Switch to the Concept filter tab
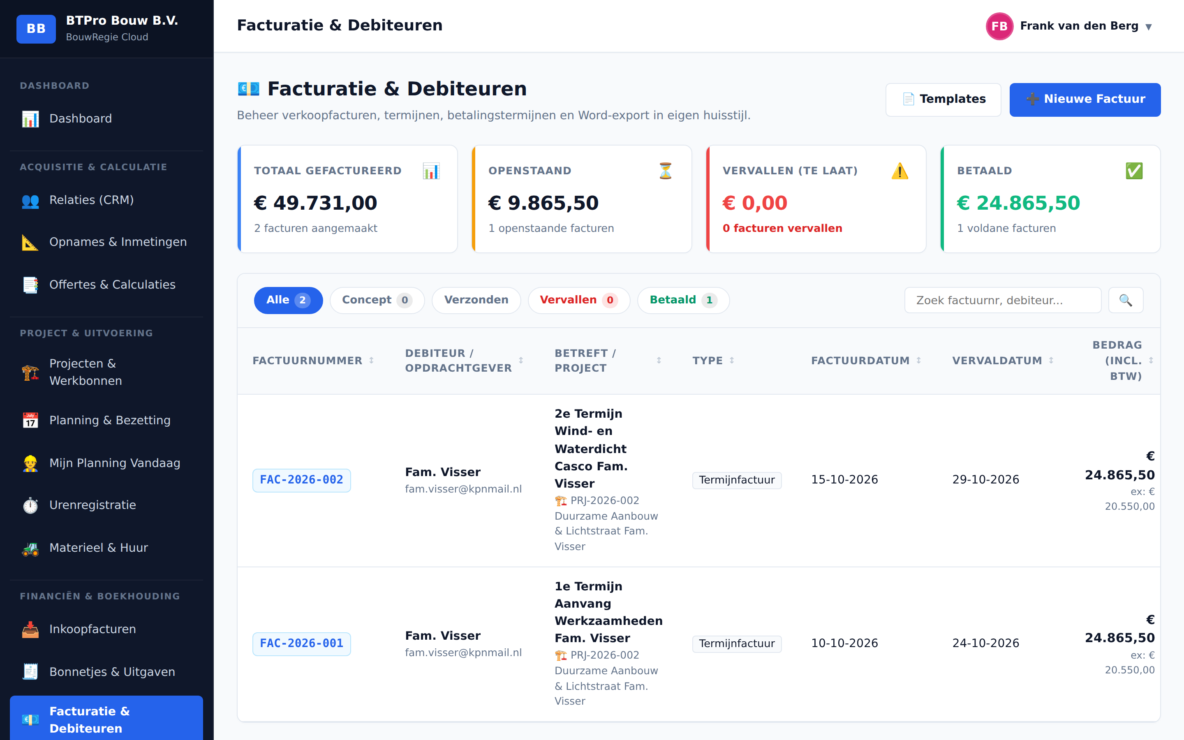 pyautogui.click(x=377, y=300)
